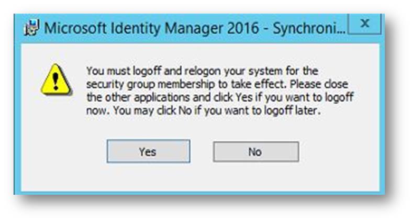Confirm logoff now with Yes
Viewport: 412px width, 222px height.
tap(148, 151)
